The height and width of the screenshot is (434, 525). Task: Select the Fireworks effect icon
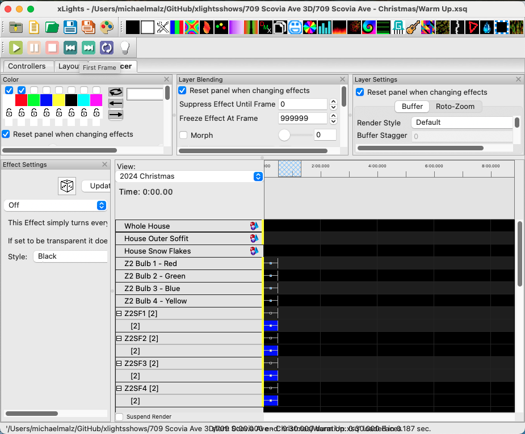pos(354,27)
